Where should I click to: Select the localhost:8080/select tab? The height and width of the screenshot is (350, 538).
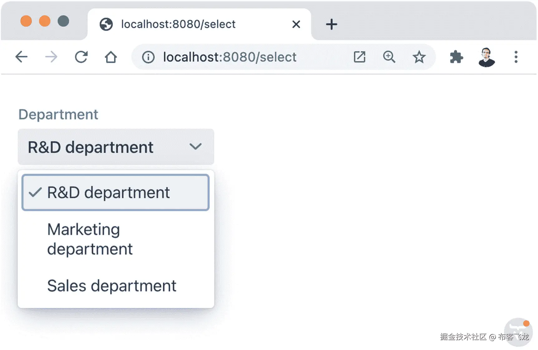tap(178, 24)
